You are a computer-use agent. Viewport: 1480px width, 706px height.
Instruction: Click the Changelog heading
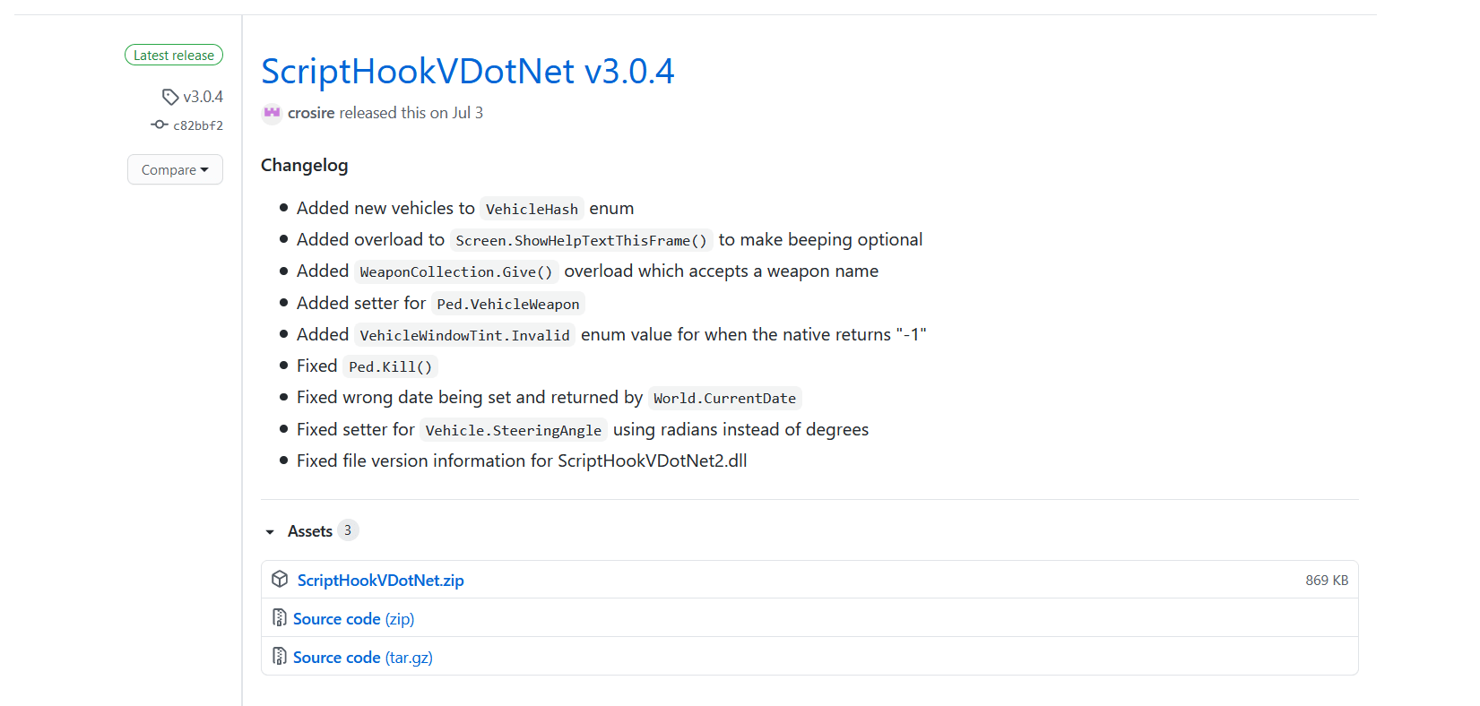tap(304, 165)
